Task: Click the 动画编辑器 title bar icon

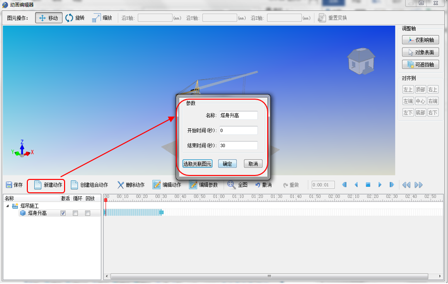Action: tap(5, 4)
